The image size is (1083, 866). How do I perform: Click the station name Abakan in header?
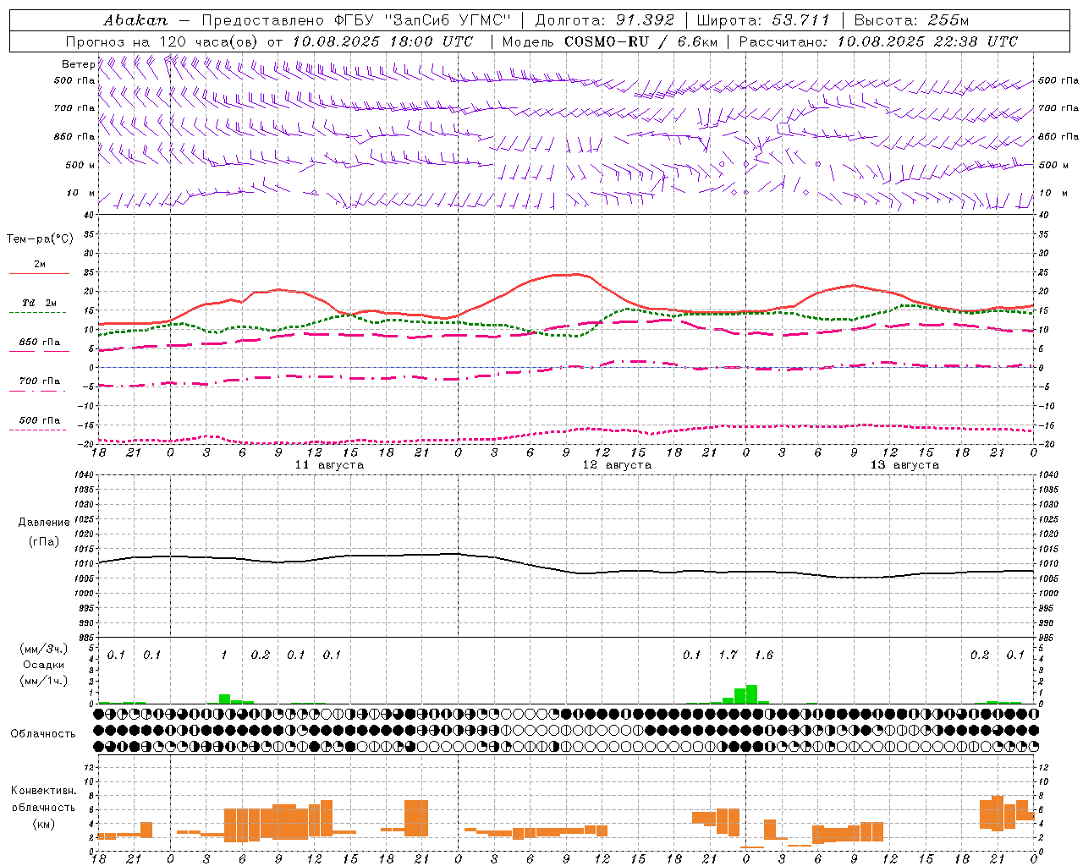(x=135, y=20)
